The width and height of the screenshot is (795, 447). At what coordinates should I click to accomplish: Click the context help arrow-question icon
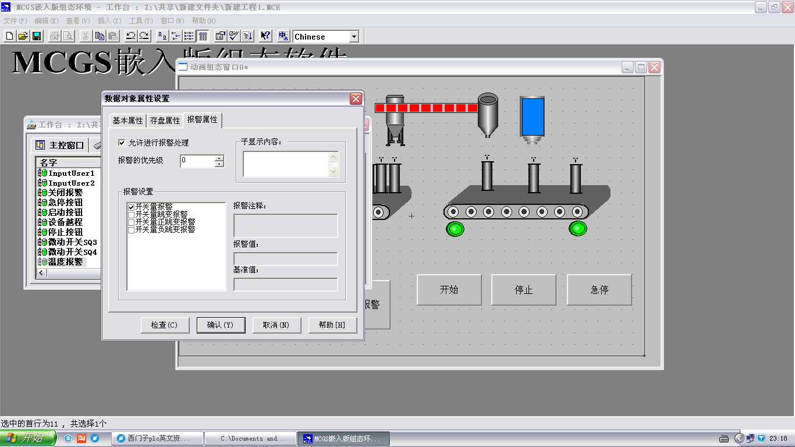(x=265, y=36)
